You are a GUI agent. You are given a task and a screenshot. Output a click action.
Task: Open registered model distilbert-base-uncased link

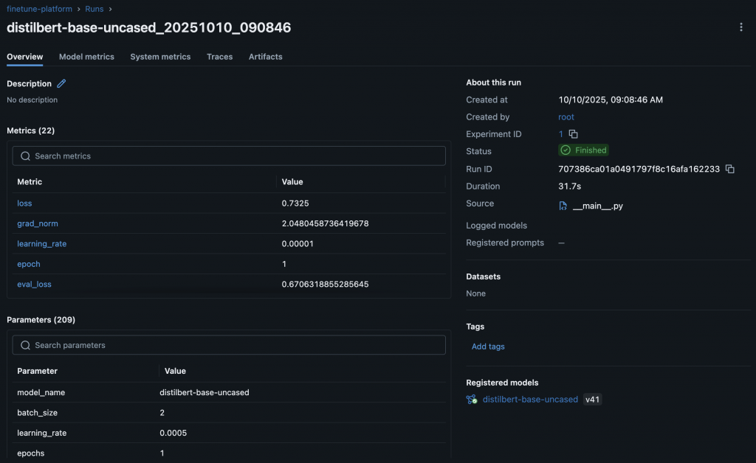(530, 400)
